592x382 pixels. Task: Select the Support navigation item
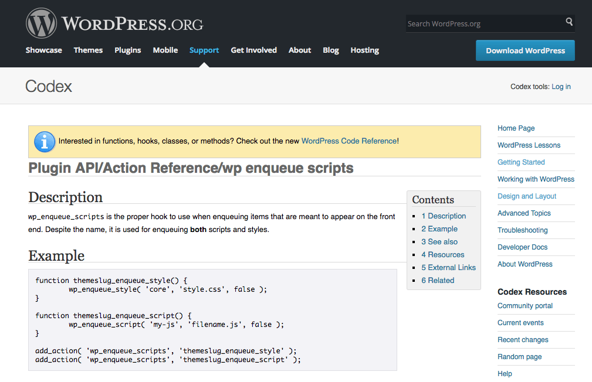click(204, 50)
